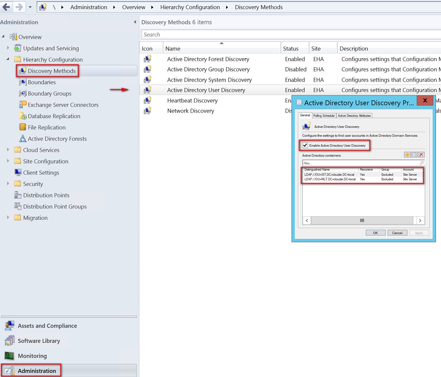
Task: Collapse the Administration navigation pane
Action: point(135,22)
